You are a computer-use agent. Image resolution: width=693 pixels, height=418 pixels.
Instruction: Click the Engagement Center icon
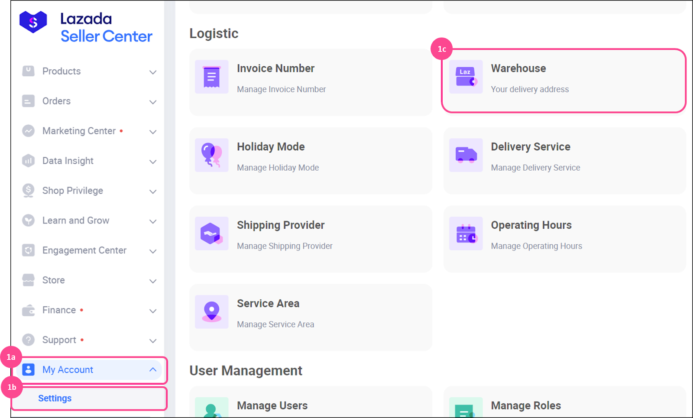point(28,250)
